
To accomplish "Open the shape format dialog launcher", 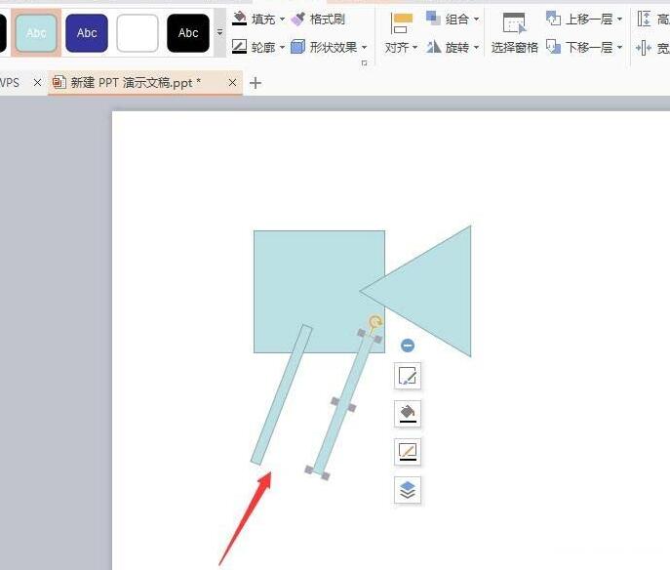I will point(364,63).
